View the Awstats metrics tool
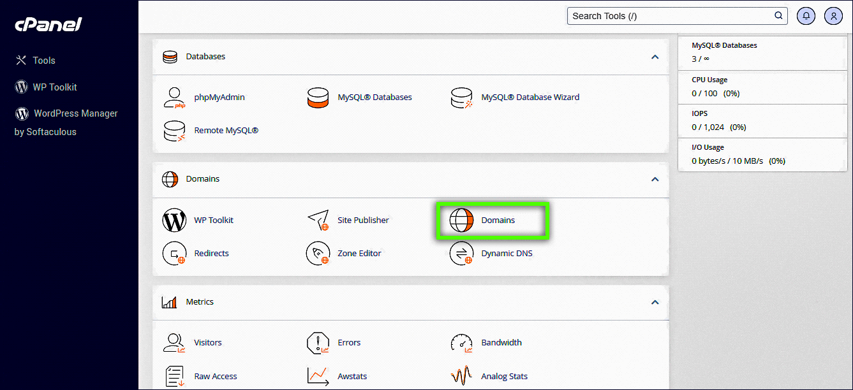Viewport: 853px width, 390px height. coord(352,376)
